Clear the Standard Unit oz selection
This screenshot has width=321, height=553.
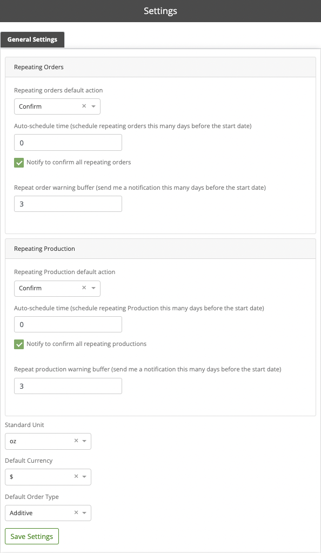[76, 441]
